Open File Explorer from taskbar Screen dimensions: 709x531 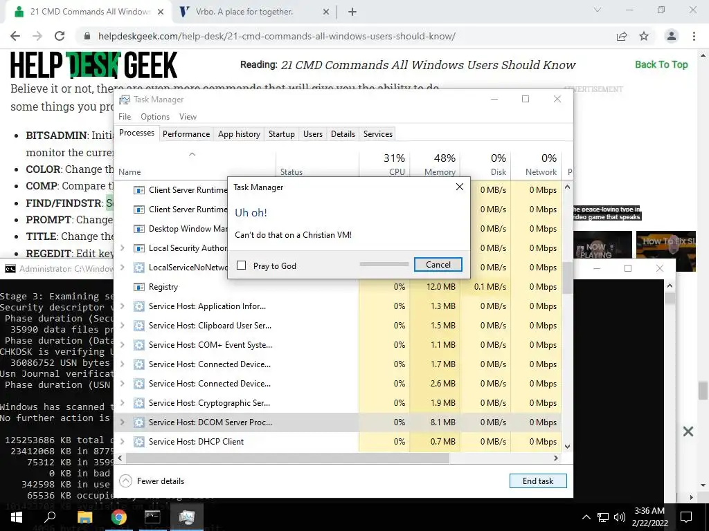pyautogui.click(x=84, y=517)
